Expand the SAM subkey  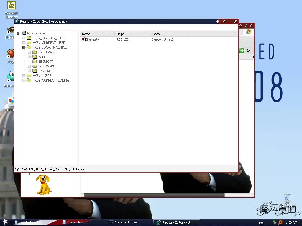click(x=29, y=57)
